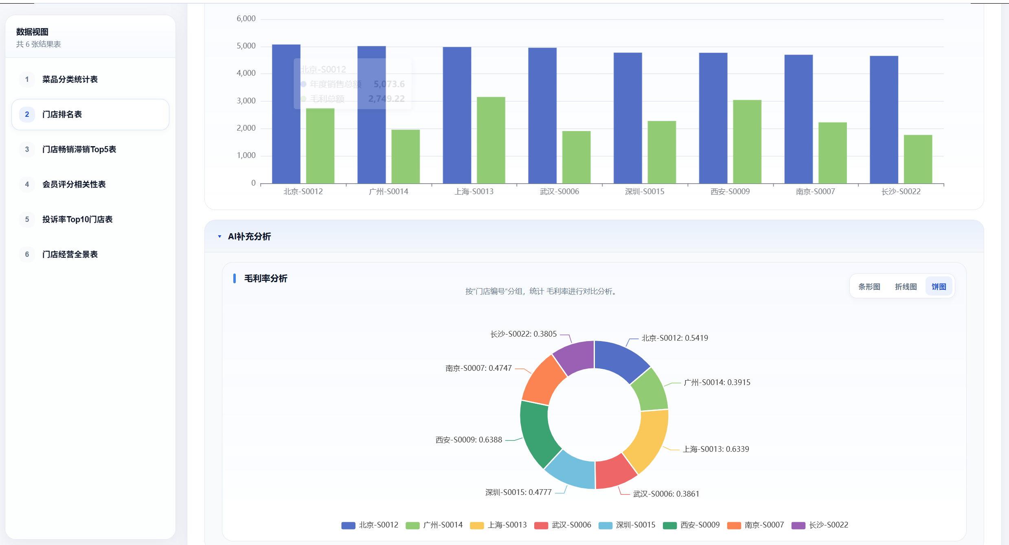Toggle 北京-S0012 legend swatch
Viewport: 1009px width, 545px height.
tap(348, 525)
